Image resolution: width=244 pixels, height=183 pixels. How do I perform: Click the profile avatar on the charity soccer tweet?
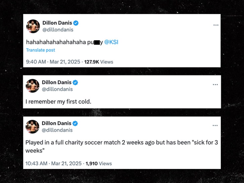pyautogui.click(x=33, y=127)
